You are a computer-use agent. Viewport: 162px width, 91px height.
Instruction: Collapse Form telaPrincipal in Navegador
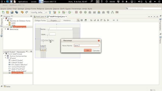pos(4,54)
